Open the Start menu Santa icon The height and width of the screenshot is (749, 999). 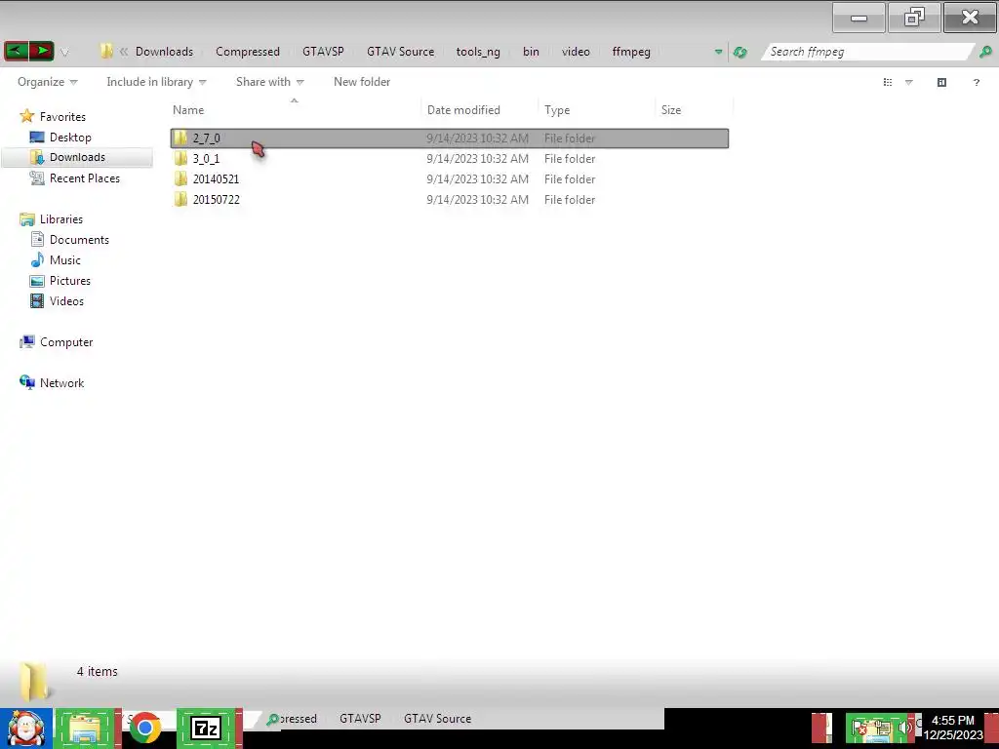point(26,729)
